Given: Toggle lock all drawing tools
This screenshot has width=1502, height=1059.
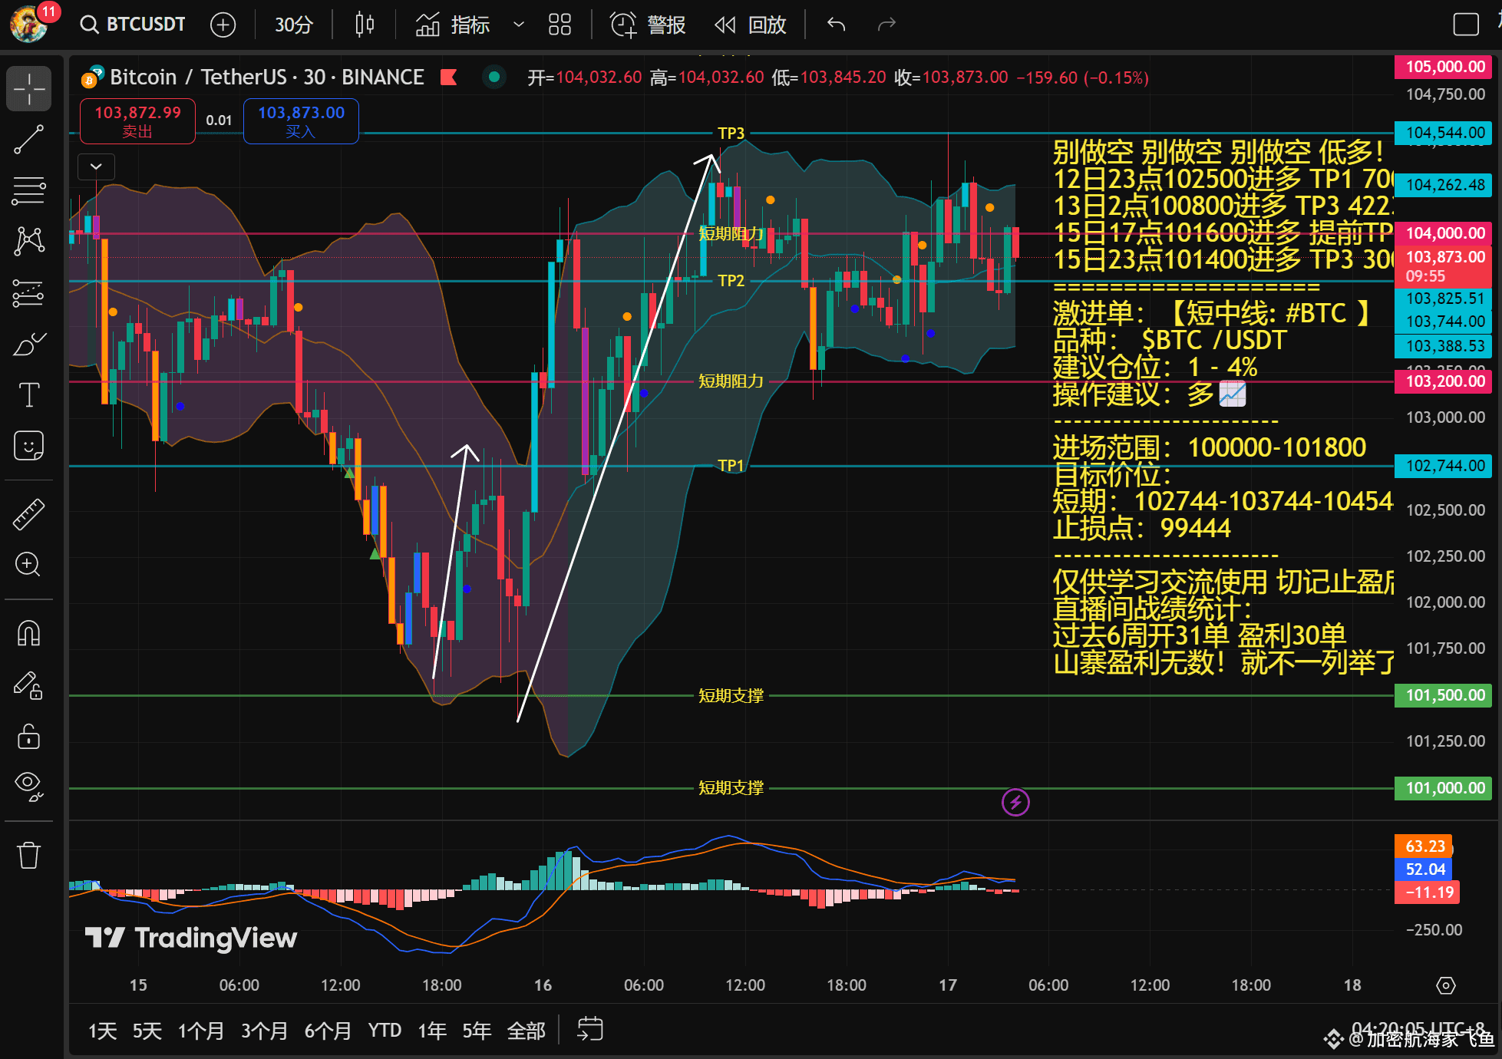Looking at the screenshot, I should (x=29, y=736).
